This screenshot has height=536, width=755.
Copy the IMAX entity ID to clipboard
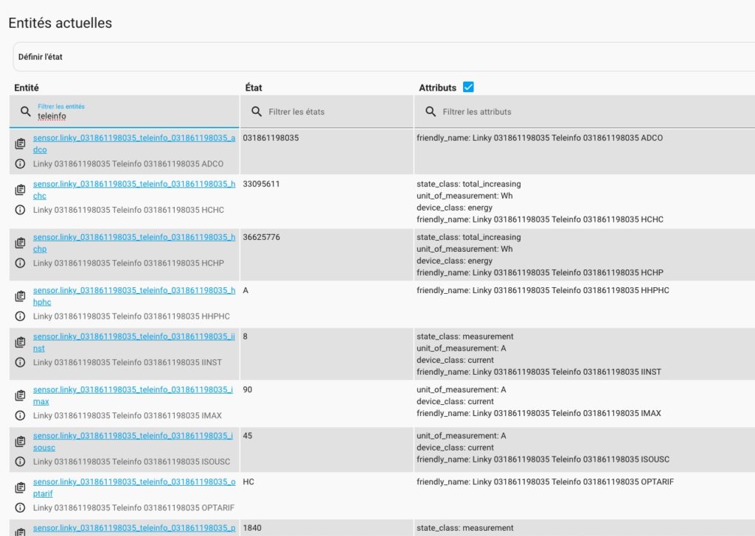20,395
